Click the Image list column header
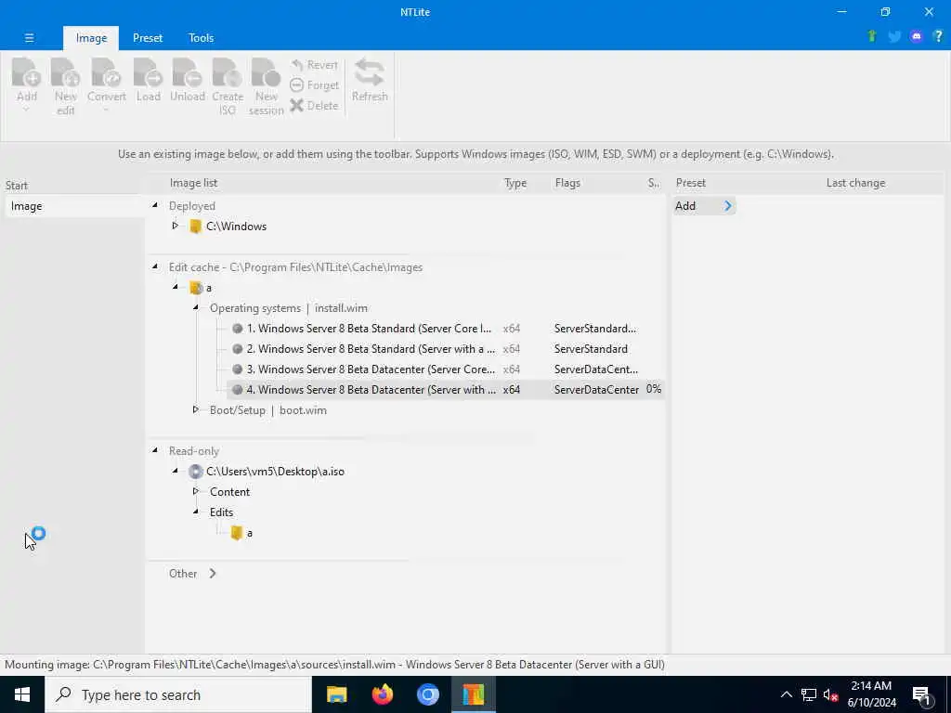 [193, 183]
